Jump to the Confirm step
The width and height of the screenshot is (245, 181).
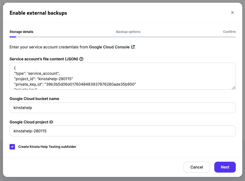pos(229,32)
